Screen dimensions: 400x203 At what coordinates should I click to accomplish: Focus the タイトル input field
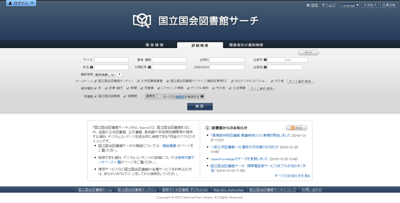[x=111, y=60]
